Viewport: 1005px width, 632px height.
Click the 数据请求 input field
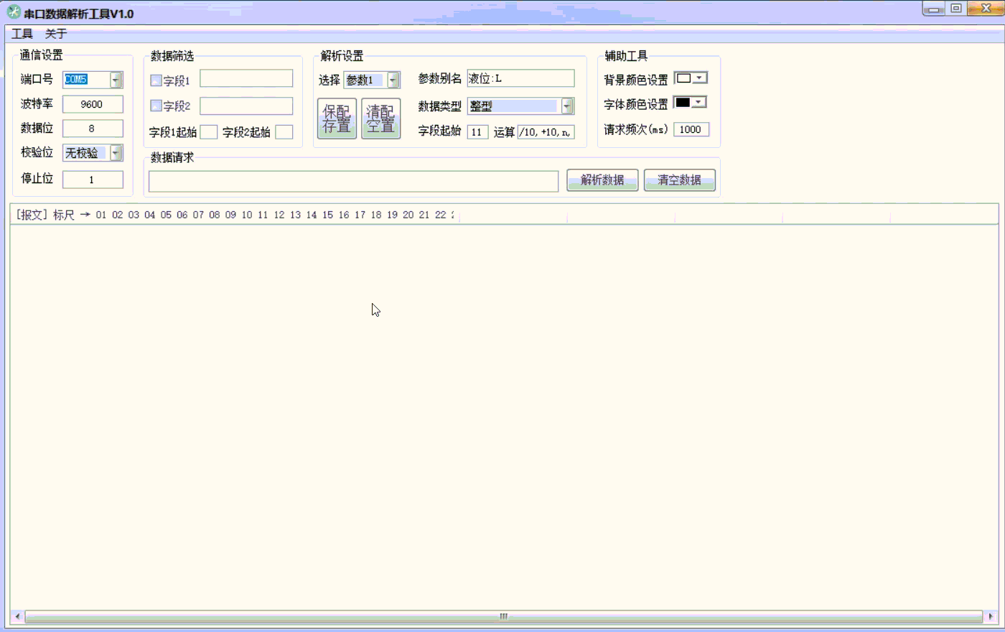(353, 181)
